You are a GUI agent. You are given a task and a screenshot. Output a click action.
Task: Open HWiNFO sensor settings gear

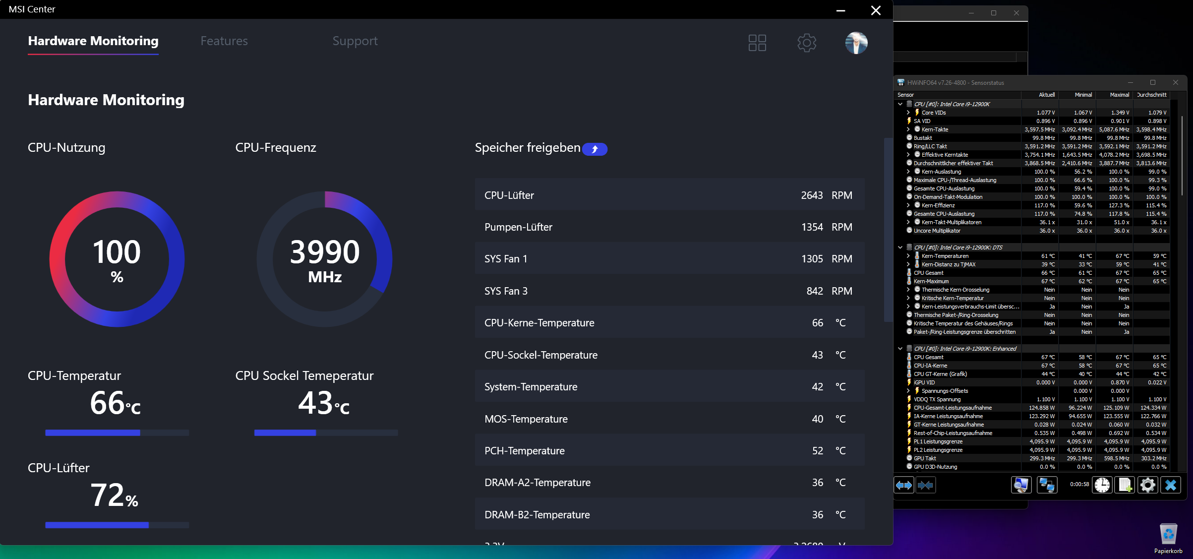(1147, 485)
